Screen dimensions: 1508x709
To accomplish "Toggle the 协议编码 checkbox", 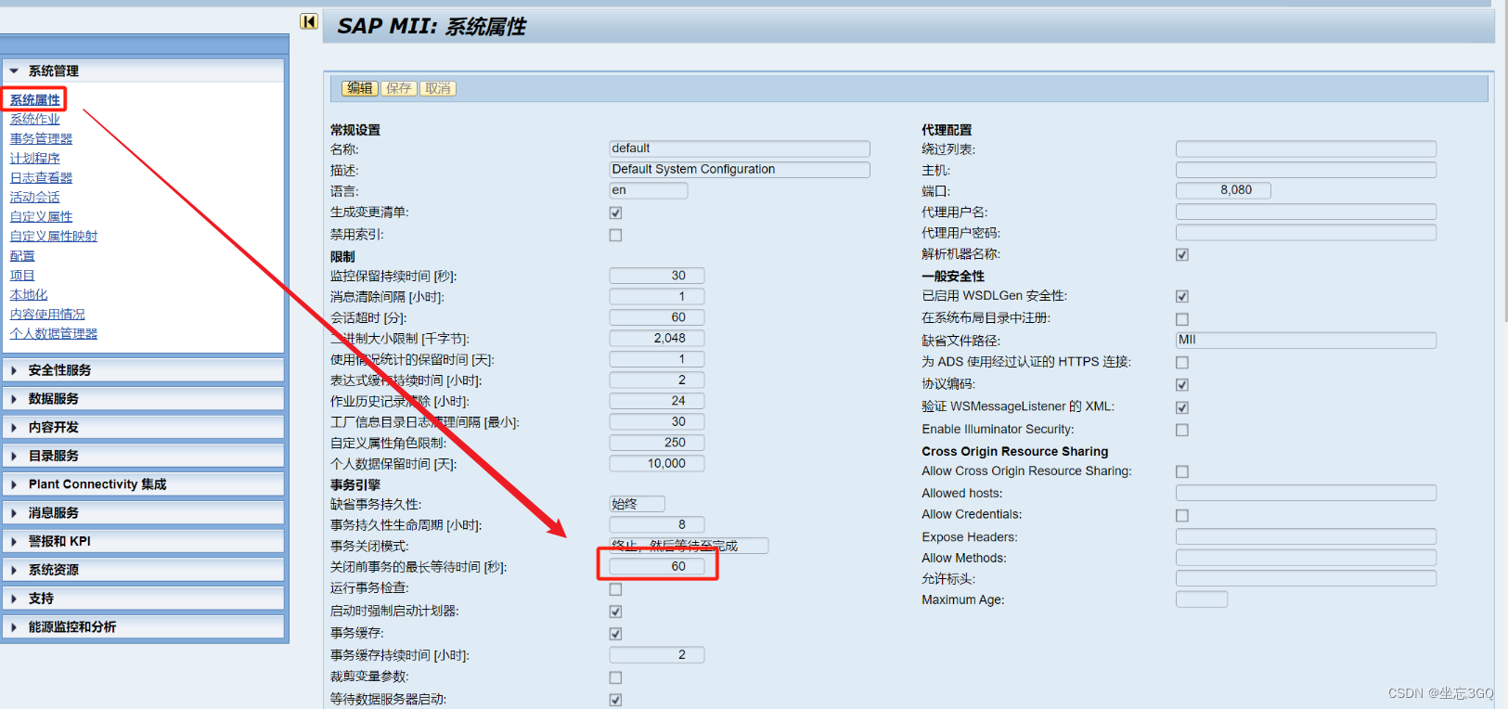I will [1182, 384].
